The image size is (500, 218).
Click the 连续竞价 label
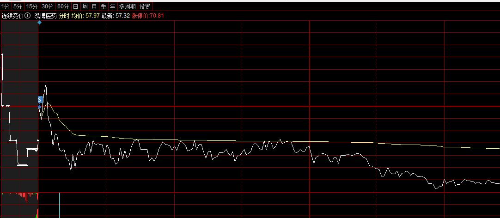13,16
